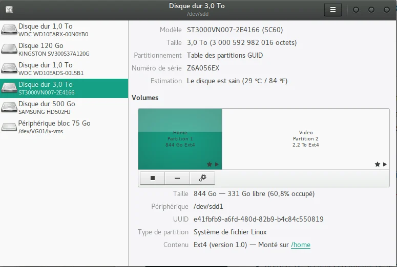Screen dimensions: 397x267
Task: Click the WD10EARX hard drive icon
Action: 9,30
